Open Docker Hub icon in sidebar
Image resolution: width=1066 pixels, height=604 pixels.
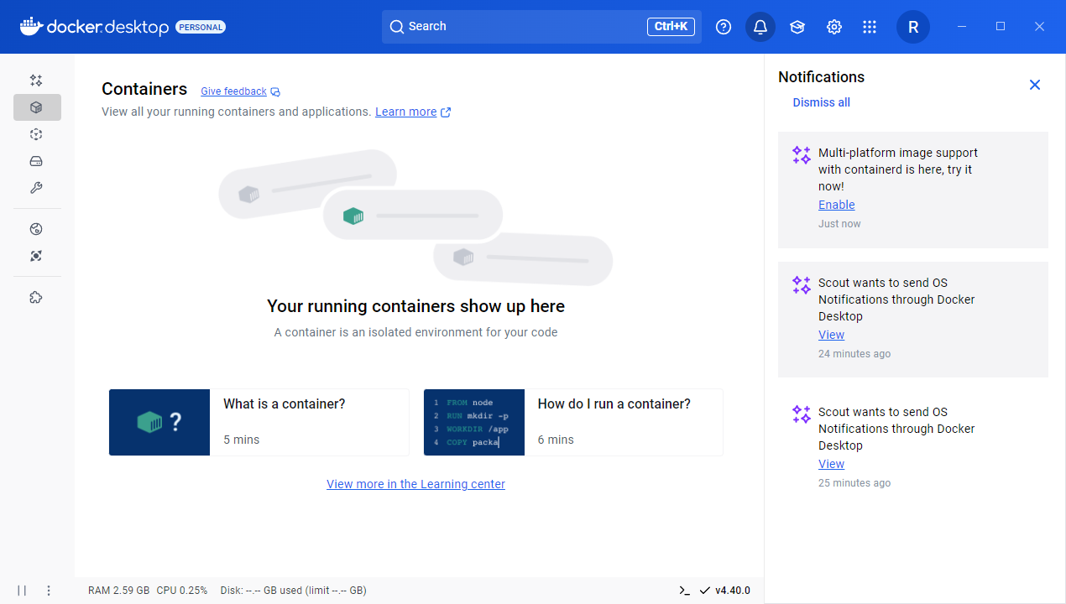[36, 229]
